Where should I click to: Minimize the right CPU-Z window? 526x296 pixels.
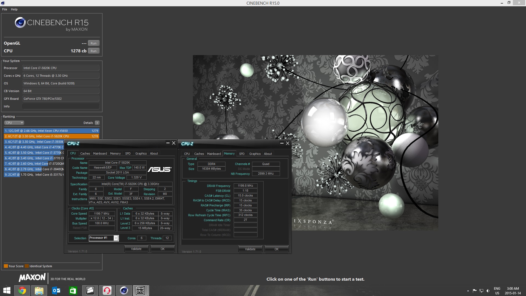pos(282,143)
